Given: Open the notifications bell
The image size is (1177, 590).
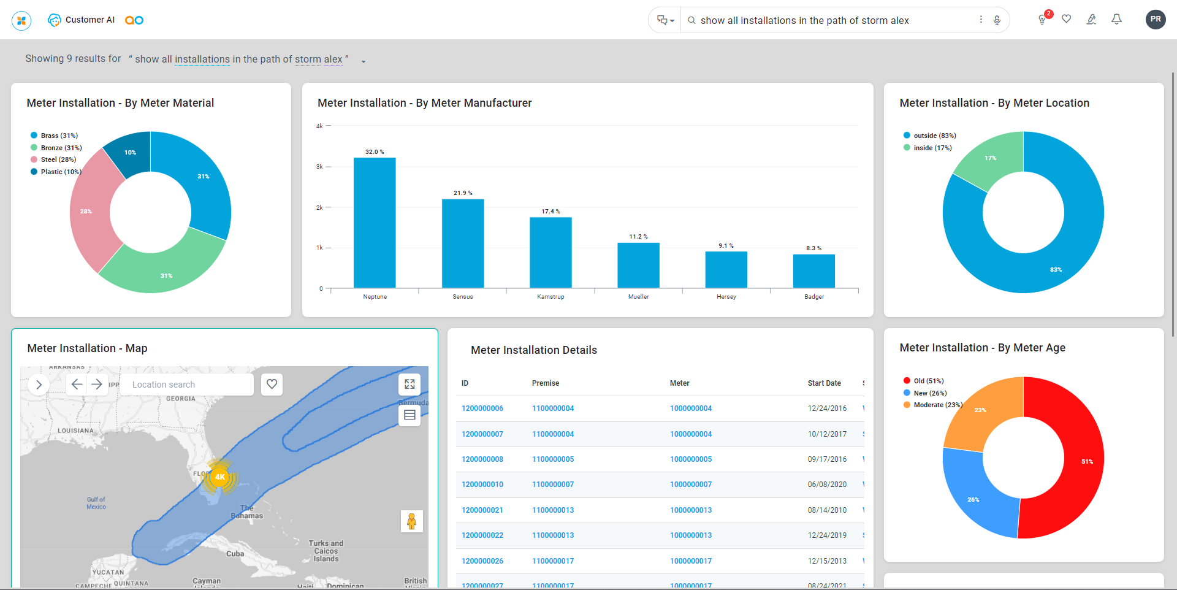Looking at the screenshot, I should pos(1117,20).
